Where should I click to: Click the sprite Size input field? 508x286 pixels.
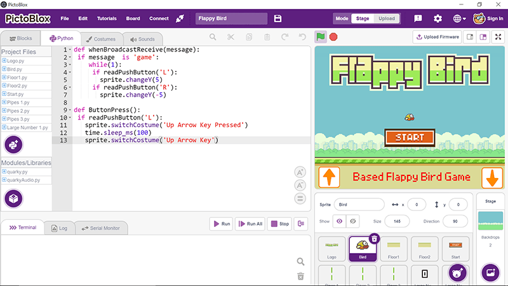pyautogui.click(x=397, y=221)
